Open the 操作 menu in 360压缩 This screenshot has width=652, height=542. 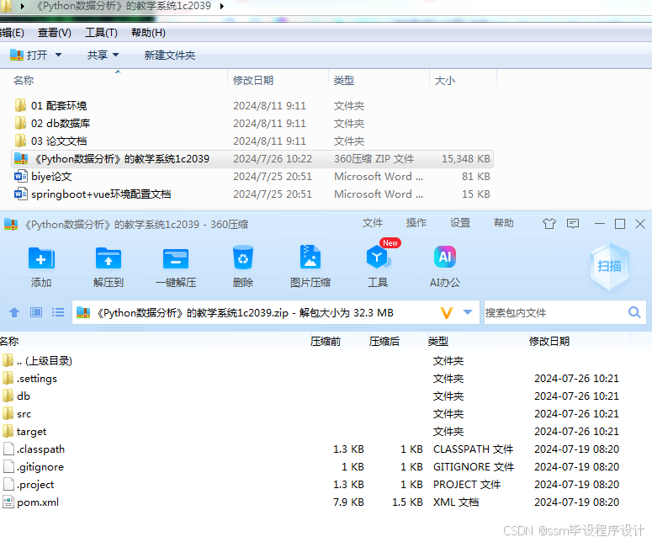pos(416,223)
